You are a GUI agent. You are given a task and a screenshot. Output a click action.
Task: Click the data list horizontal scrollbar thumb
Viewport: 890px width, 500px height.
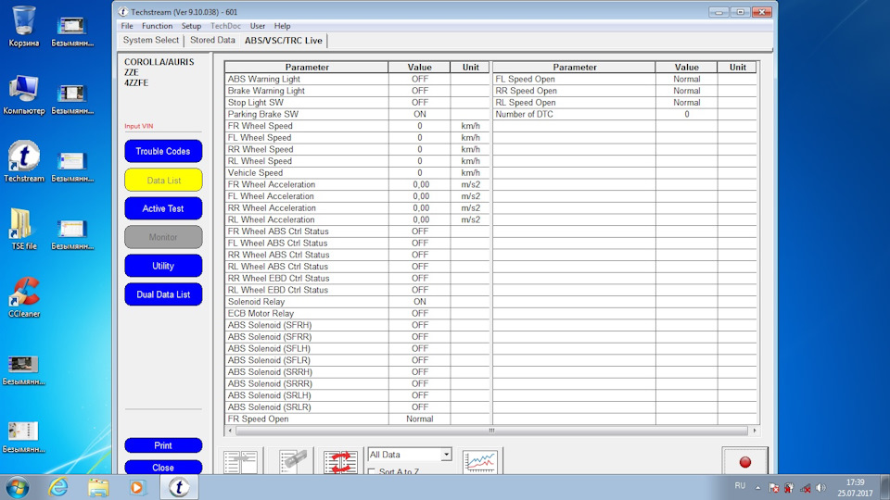(x=491, y=431)
